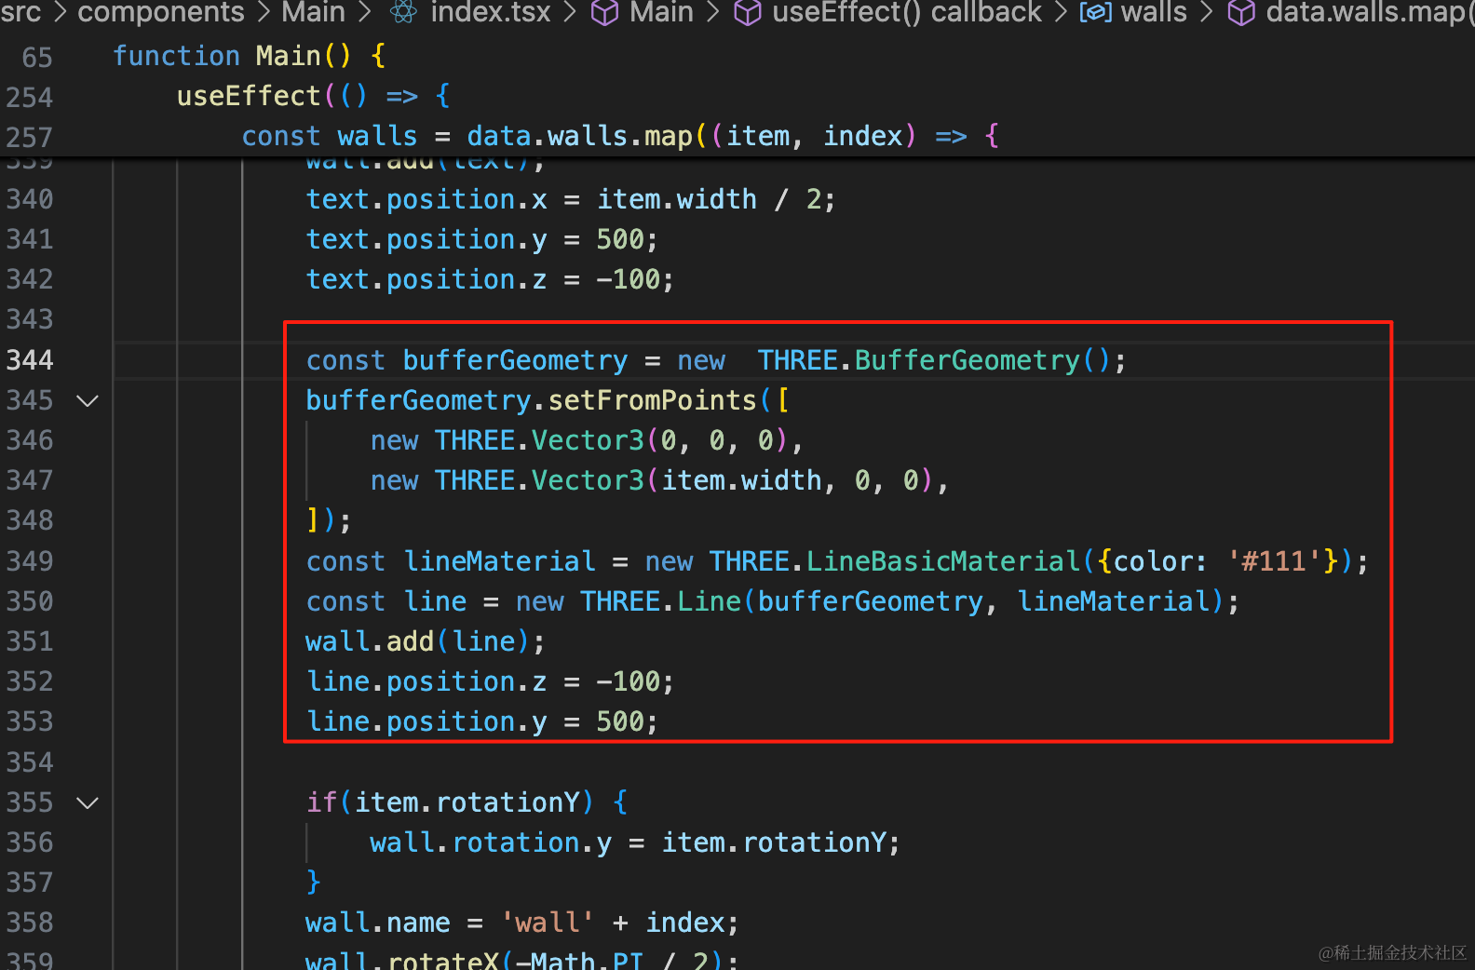Click the bufferGeometry declaration on line 344

(716, 360)
